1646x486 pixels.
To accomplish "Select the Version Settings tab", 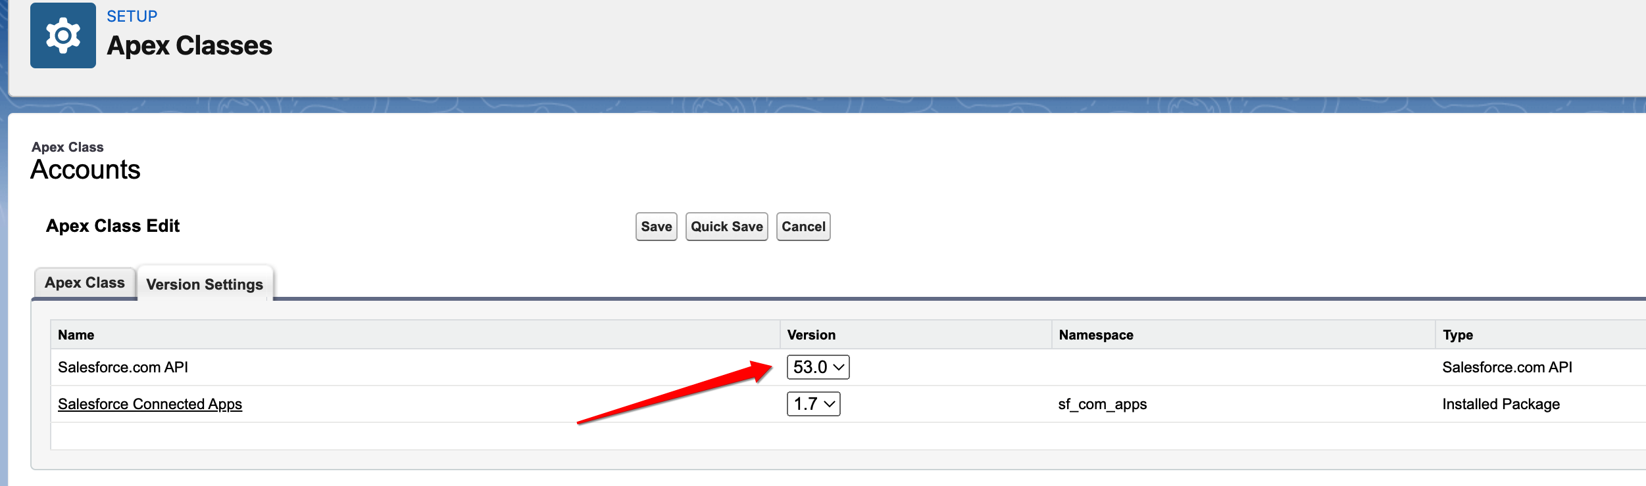I will (x=205, y=284).
